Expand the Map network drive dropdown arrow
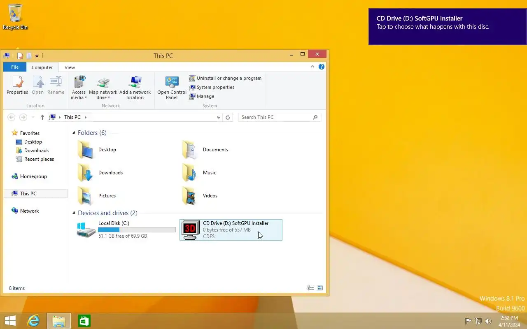This screenshot has height=329, width=527. coord(109,98)
